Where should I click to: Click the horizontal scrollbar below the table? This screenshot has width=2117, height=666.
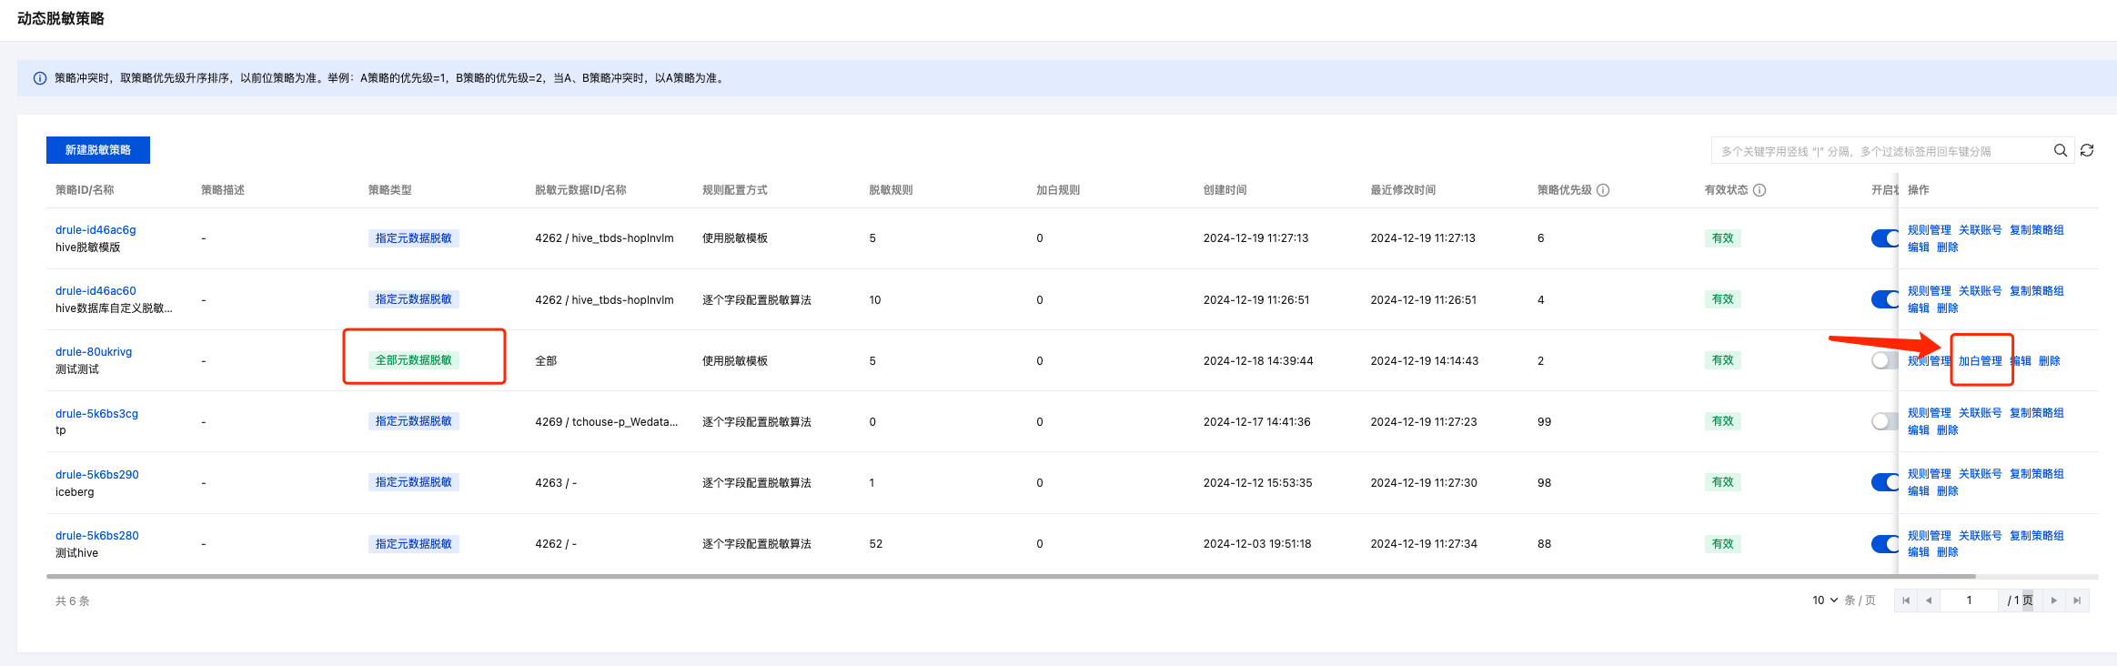(1011, 576)
